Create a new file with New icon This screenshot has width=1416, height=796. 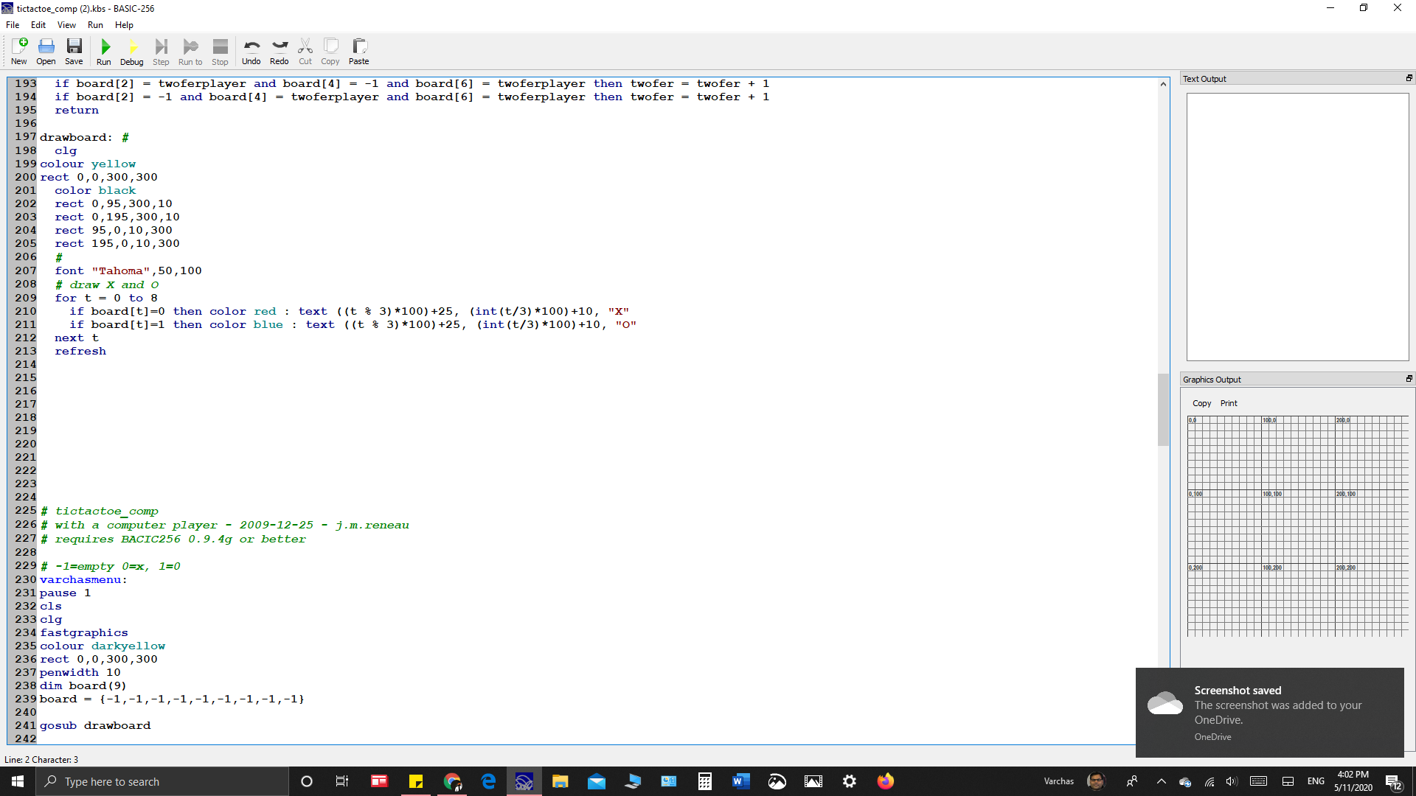[19, 52]
